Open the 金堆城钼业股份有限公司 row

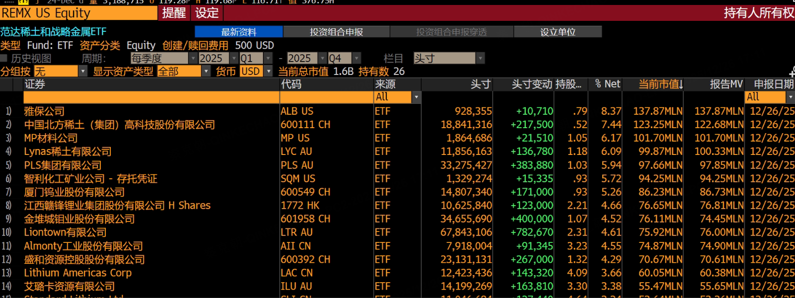79,219
